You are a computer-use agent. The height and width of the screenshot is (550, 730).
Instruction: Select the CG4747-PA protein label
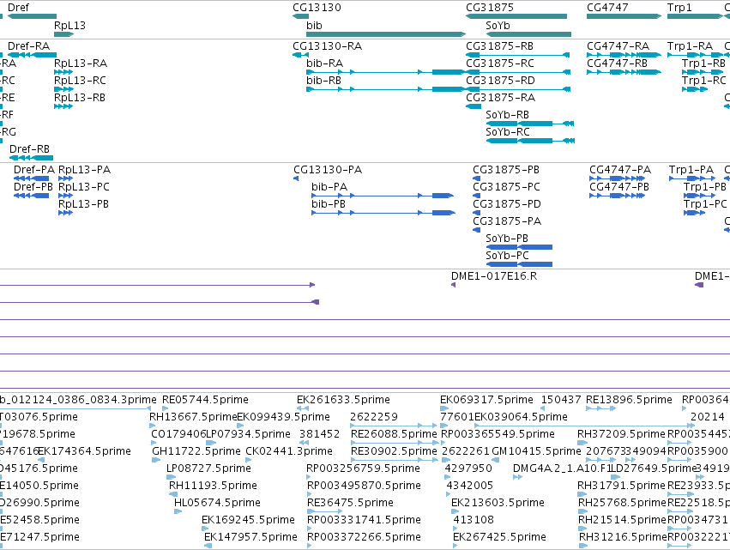click(620, 170)
